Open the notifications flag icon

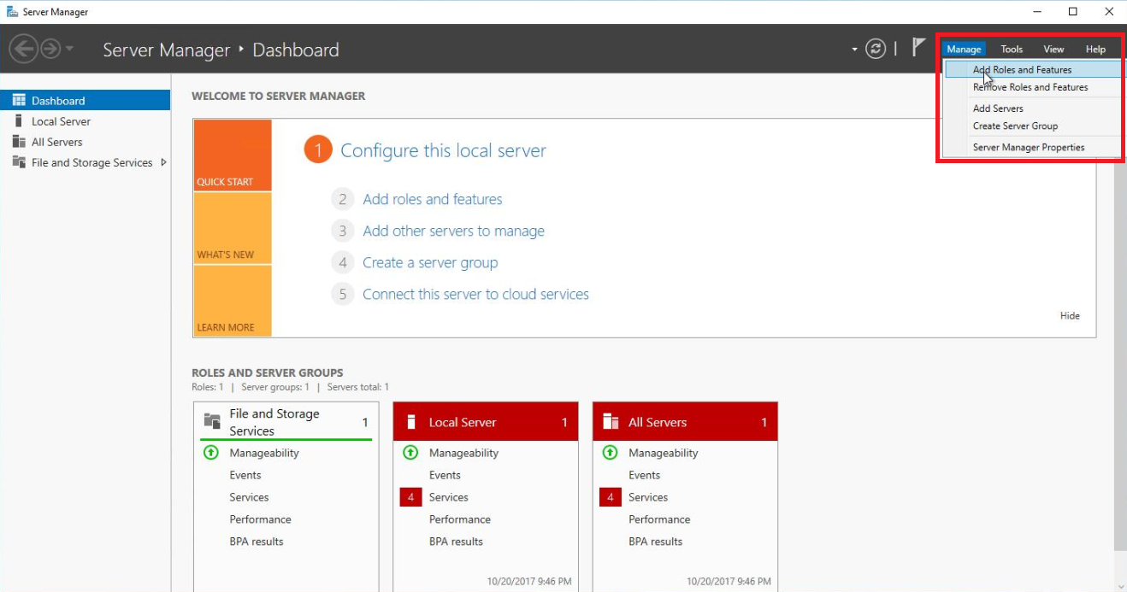point(918,48)
